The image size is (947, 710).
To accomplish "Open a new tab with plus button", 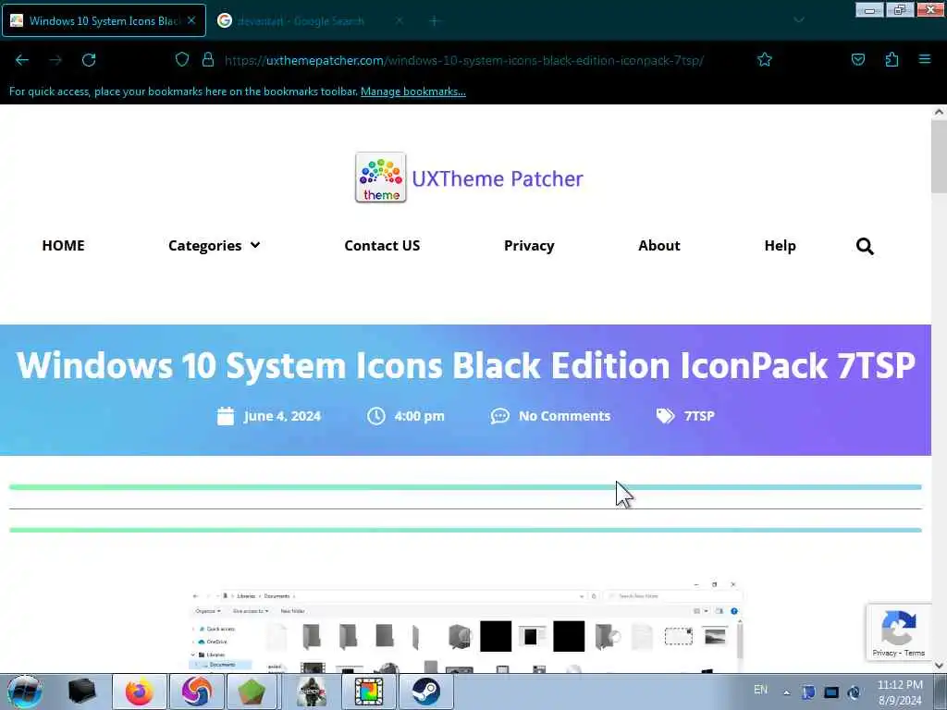I will coord(435,21).
